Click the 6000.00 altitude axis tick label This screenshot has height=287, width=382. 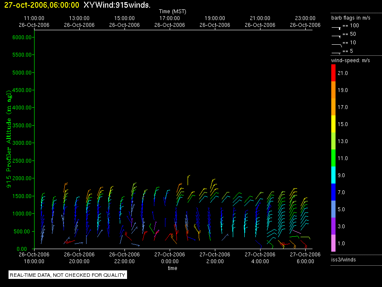coord(23,37)
